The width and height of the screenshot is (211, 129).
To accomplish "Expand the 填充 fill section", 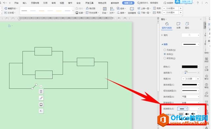I will [x=165, y=35].
